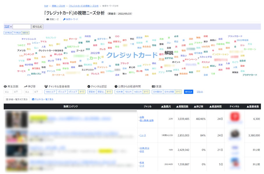Screen dimensions: 264x174
Task: Switch to 詳細一覧形式で見る list view
Action: pos(17,99)
